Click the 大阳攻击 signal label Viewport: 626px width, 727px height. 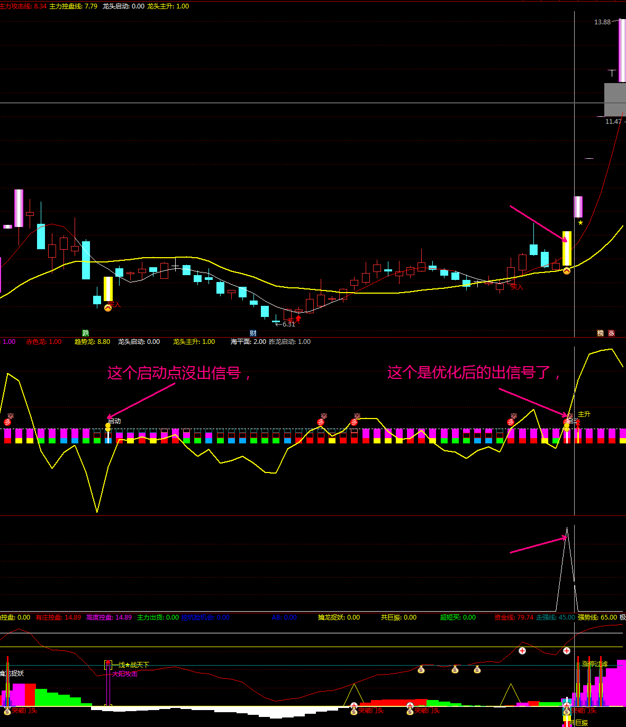(125, 674)
